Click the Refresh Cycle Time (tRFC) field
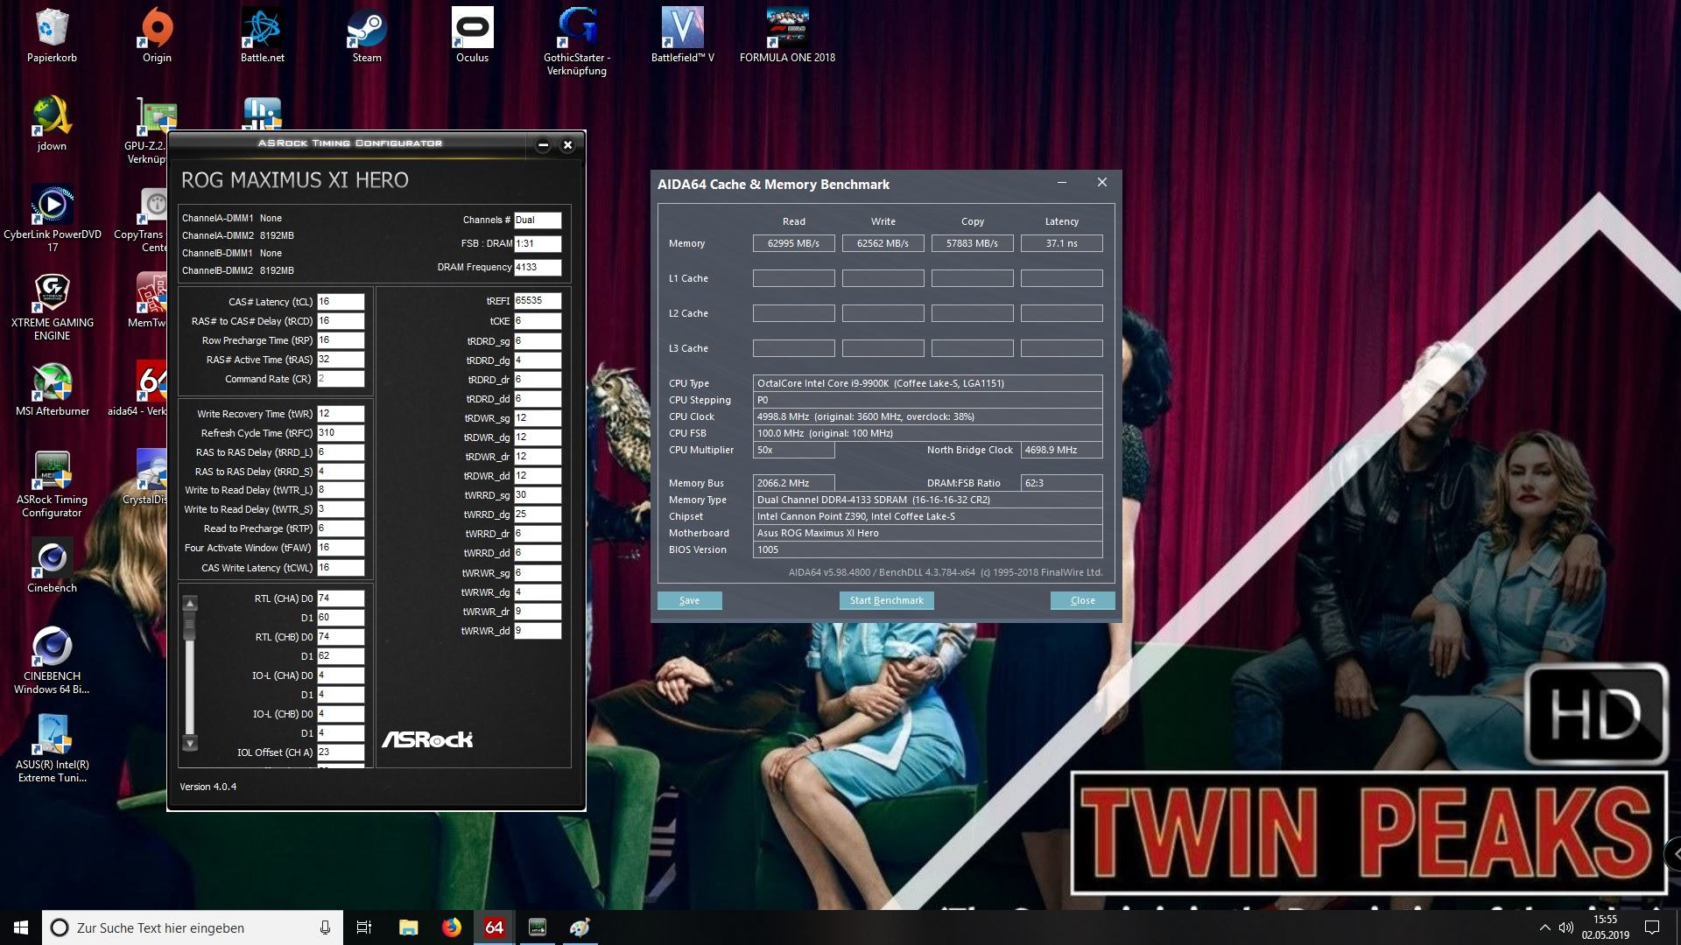1681x945 pixels. 340,433
